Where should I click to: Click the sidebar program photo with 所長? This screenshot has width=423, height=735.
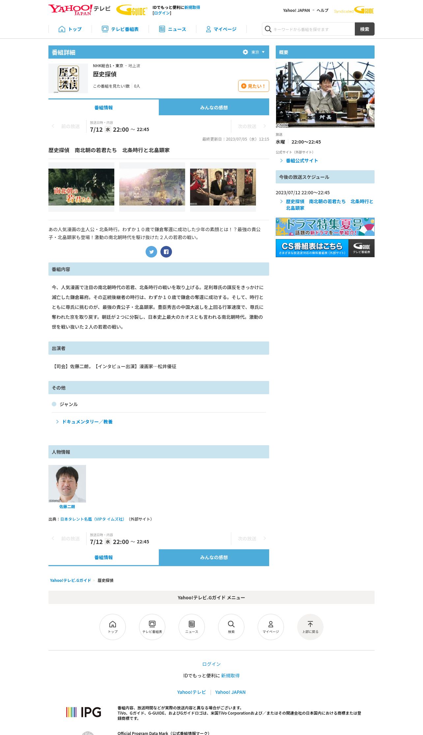click(325, 95)
